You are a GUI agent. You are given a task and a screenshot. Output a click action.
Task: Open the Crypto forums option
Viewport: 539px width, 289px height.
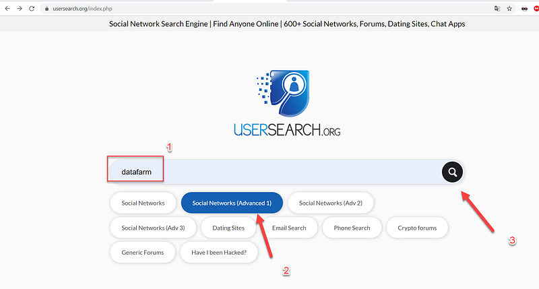click(417, 228)
